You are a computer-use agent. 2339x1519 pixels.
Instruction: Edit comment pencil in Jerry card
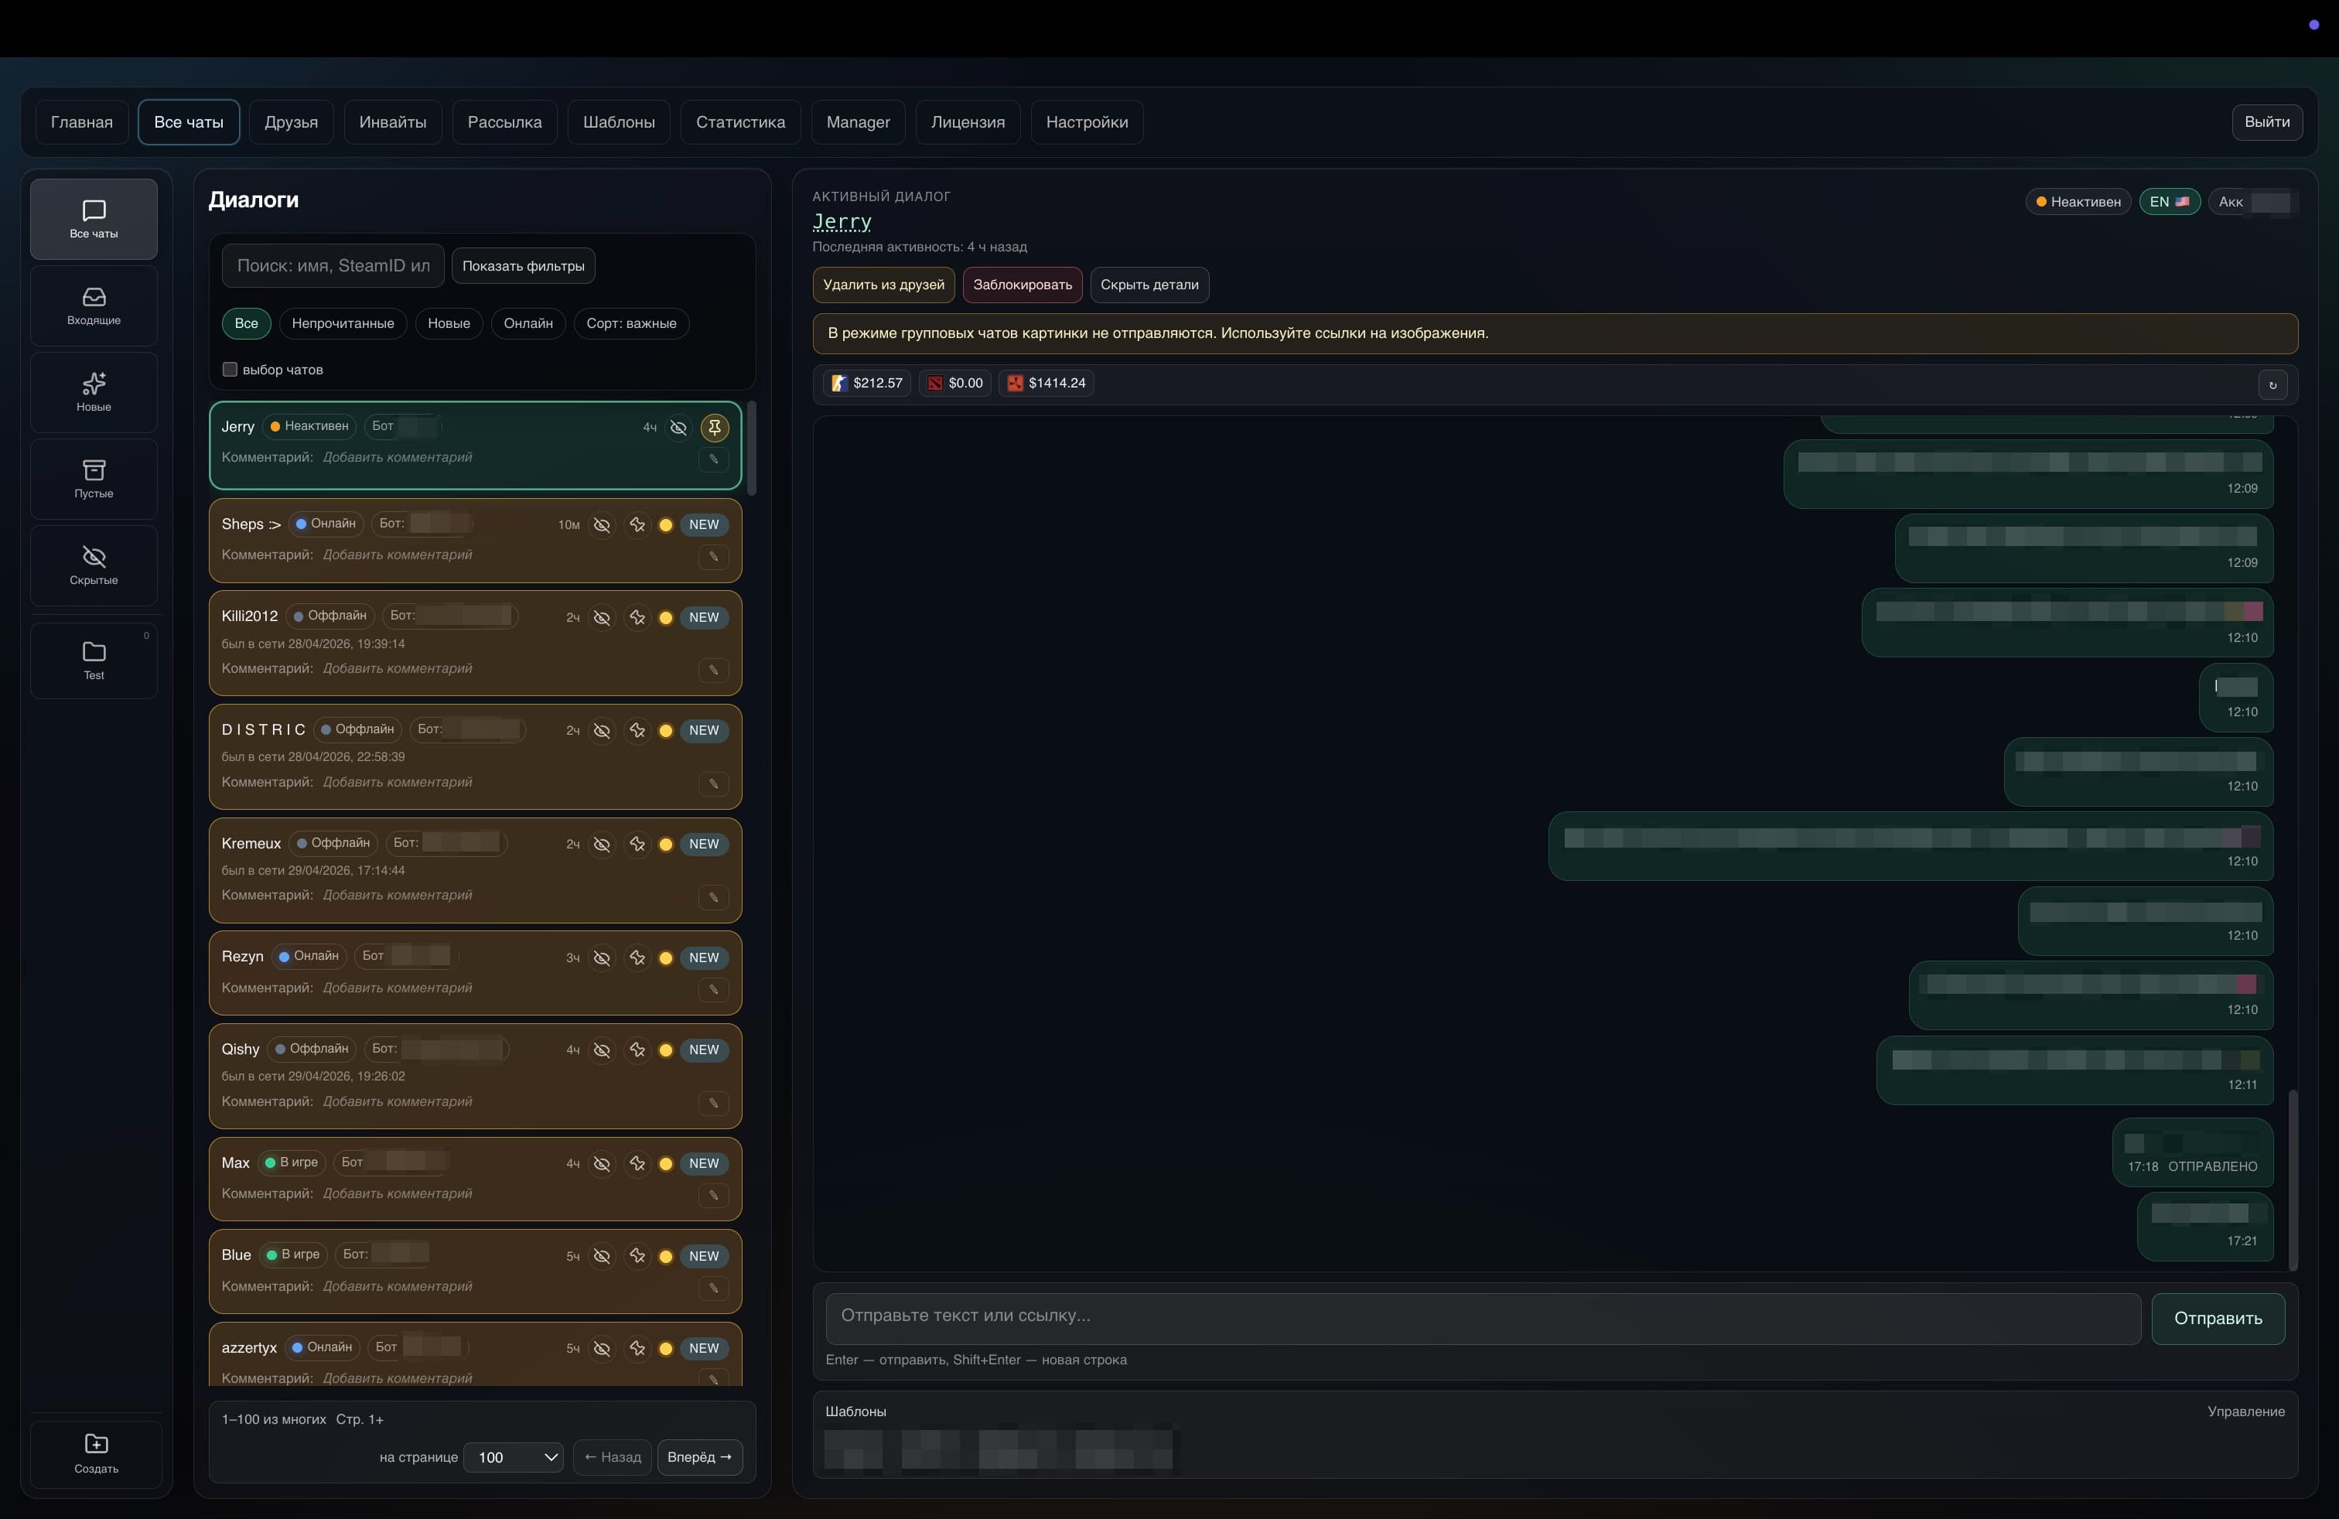pos(713,459)
